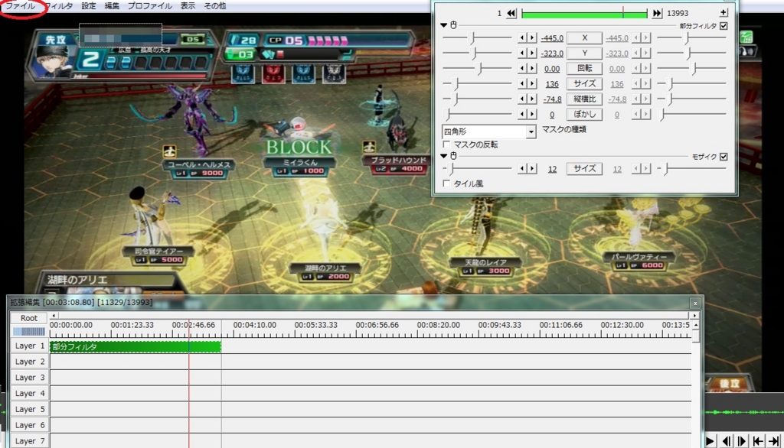
Task: Toggle Layer 2 visibility button
Action: point(29,362)
